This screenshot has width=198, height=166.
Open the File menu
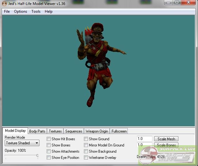coord(7,11)
